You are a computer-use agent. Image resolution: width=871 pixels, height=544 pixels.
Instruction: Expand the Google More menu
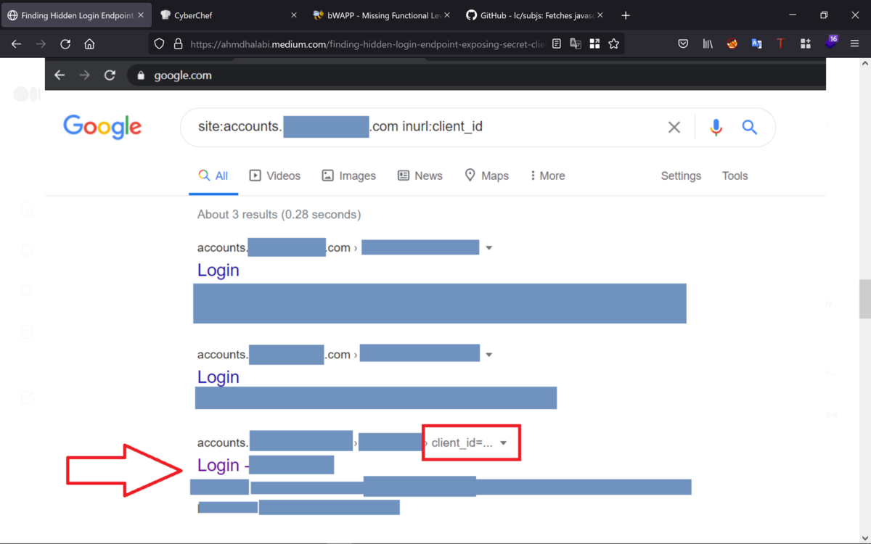(x=548, y=176)
